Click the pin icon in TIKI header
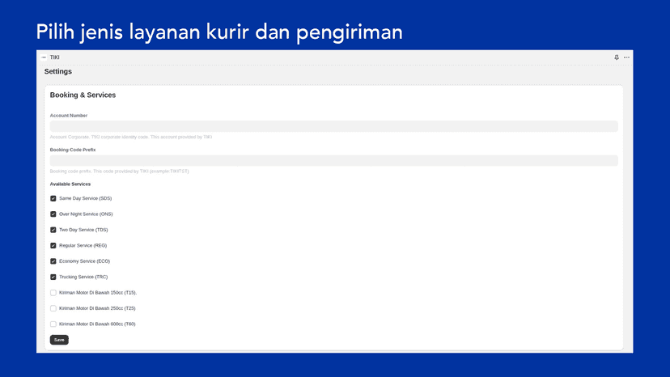Screen dimensions: 670x377 coord(616,57)
